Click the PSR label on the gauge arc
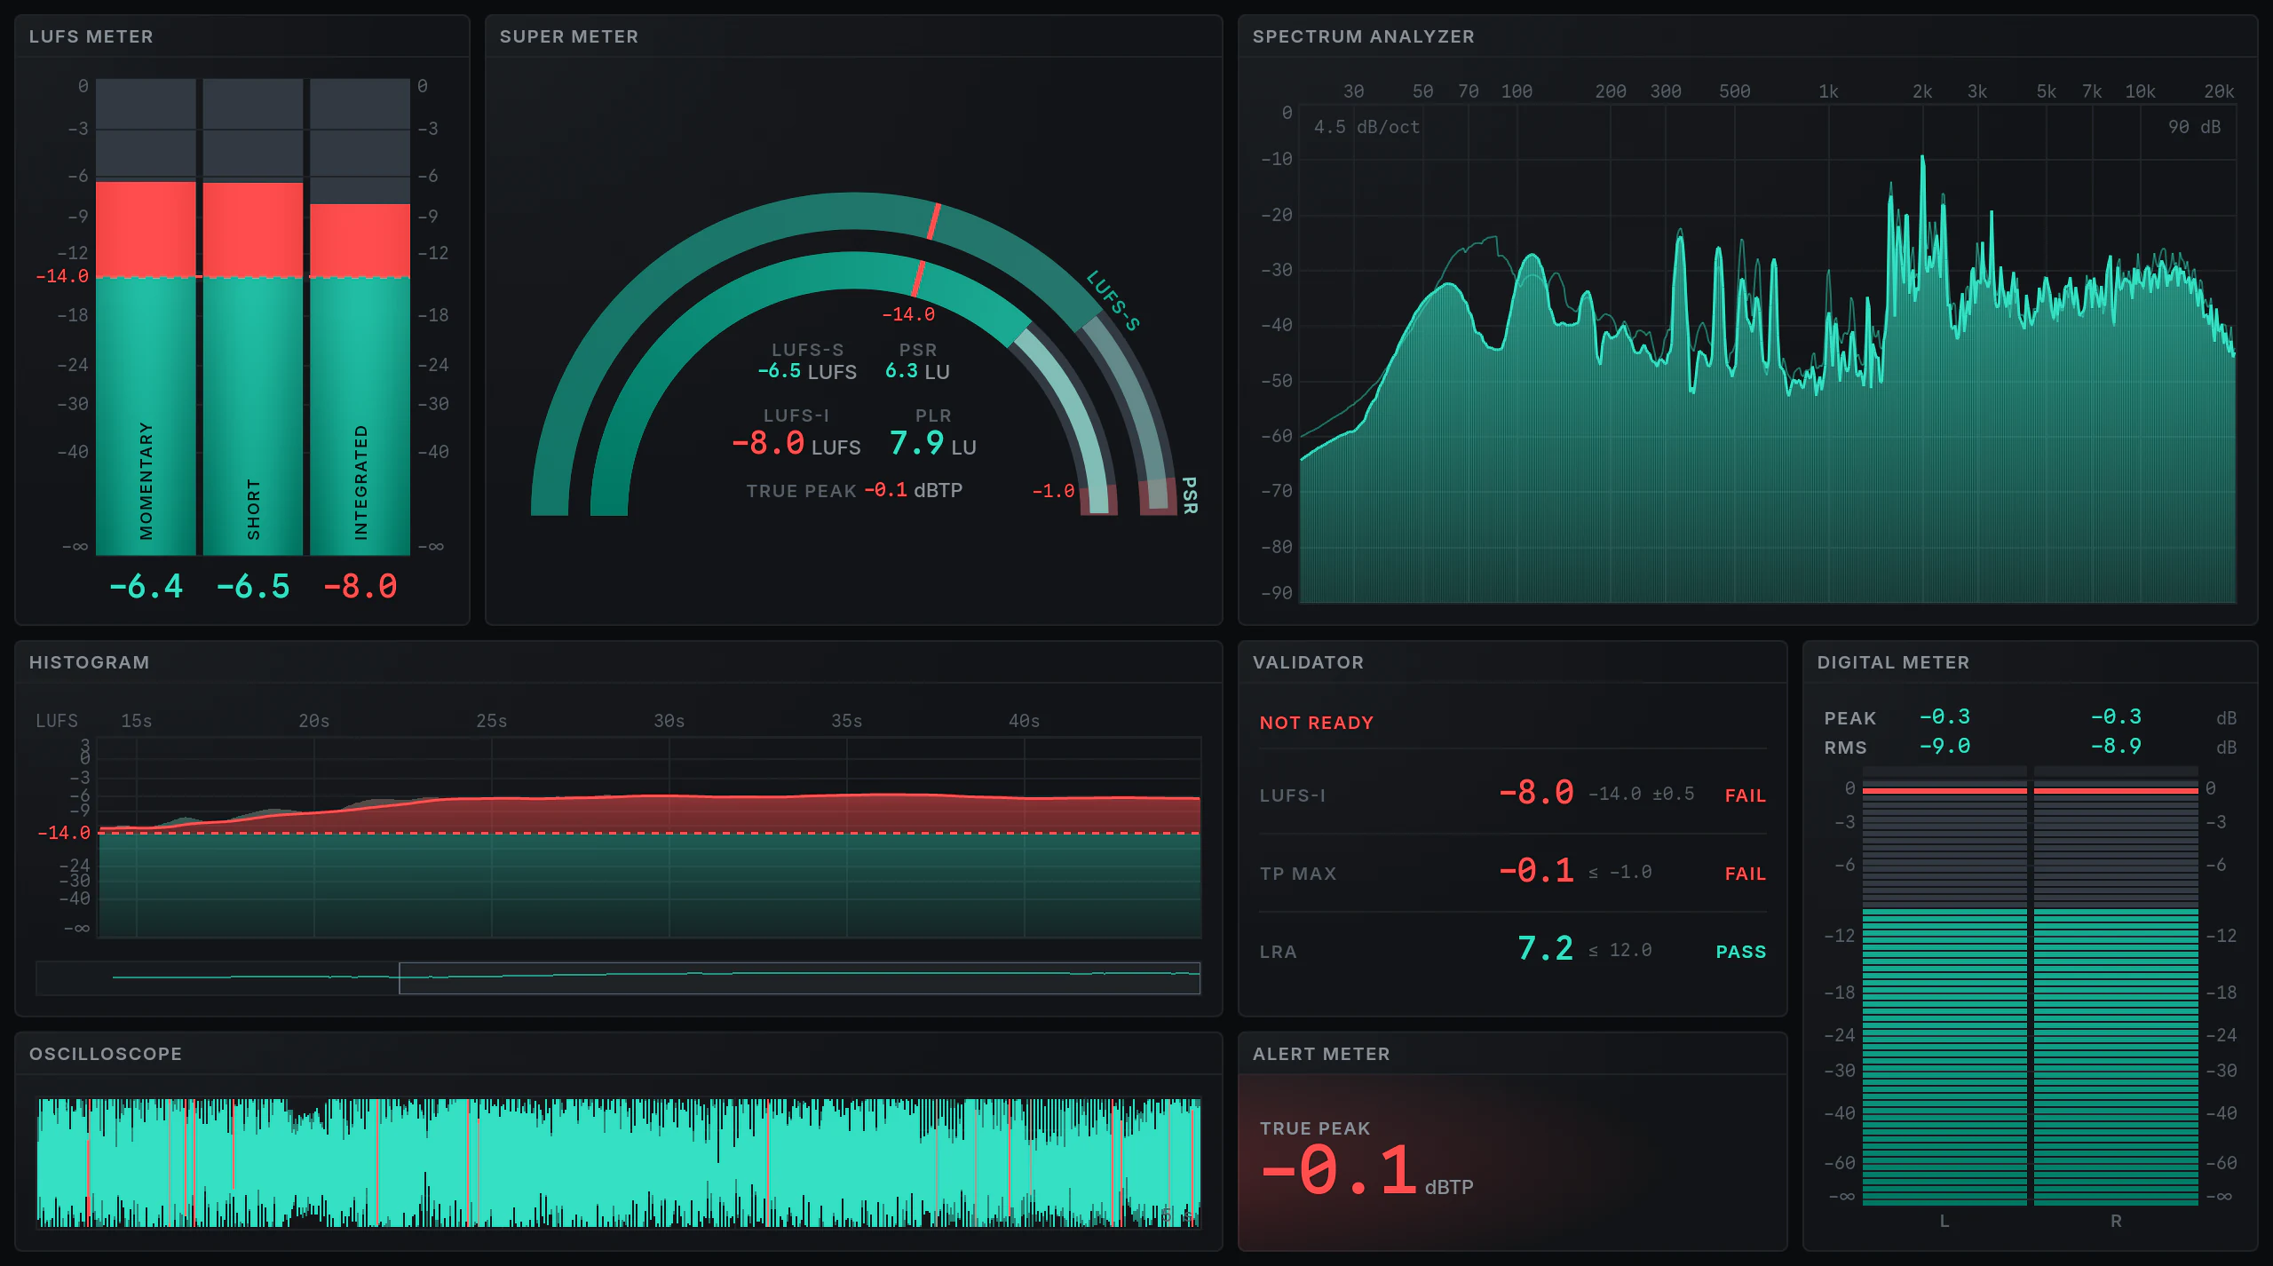 tap(1190, 495)
